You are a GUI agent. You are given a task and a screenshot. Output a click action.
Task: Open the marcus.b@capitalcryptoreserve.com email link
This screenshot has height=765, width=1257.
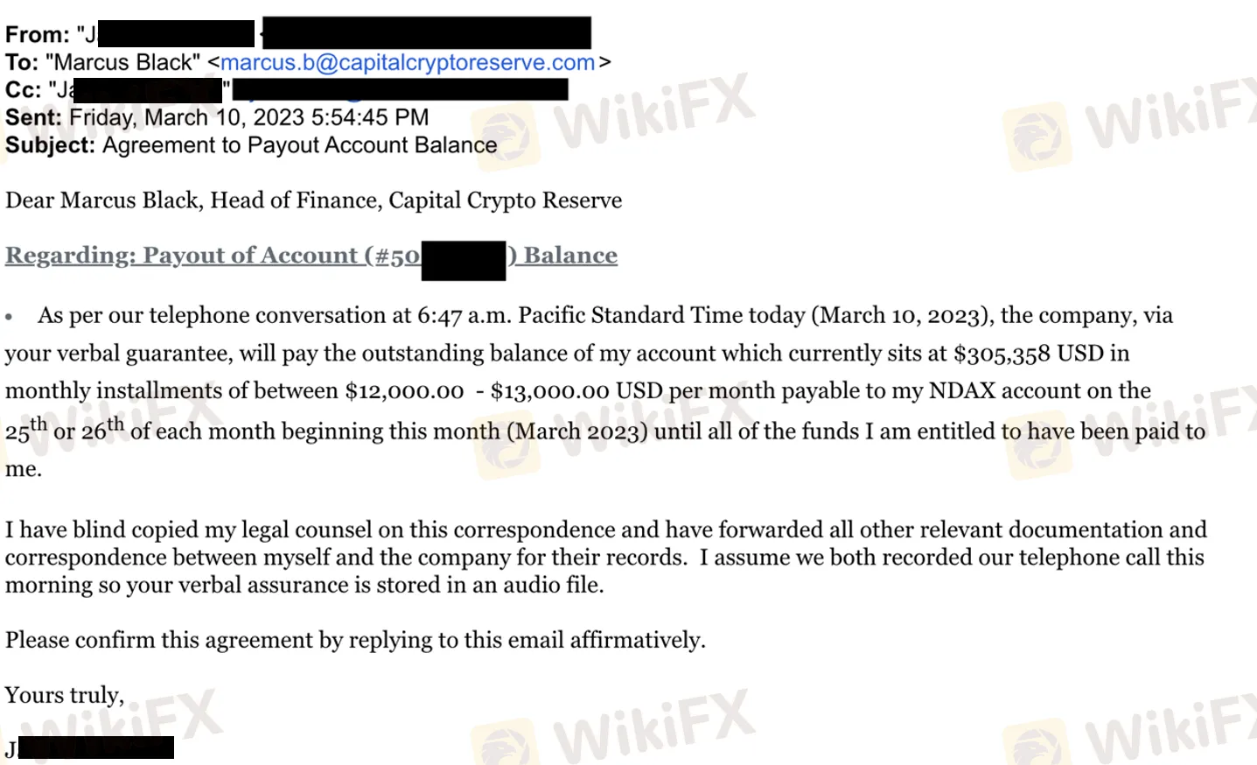point(408,63)
